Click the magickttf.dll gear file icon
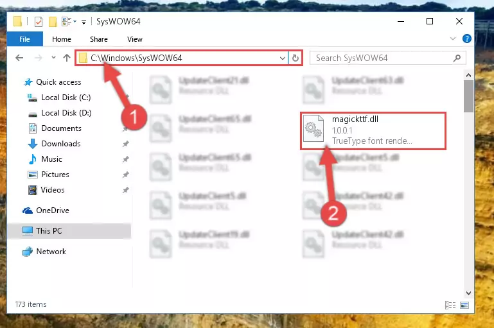The image size is (494, 328). coord(313,128)
